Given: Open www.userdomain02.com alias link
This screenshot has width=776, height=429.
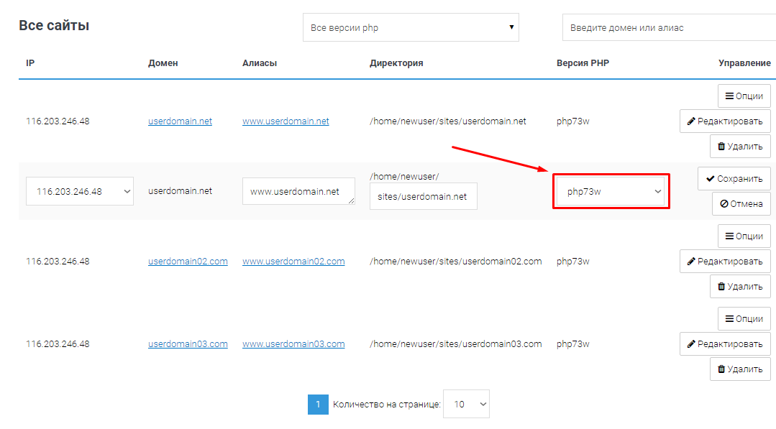Looking at the screenshot, I should pos(293,262).
